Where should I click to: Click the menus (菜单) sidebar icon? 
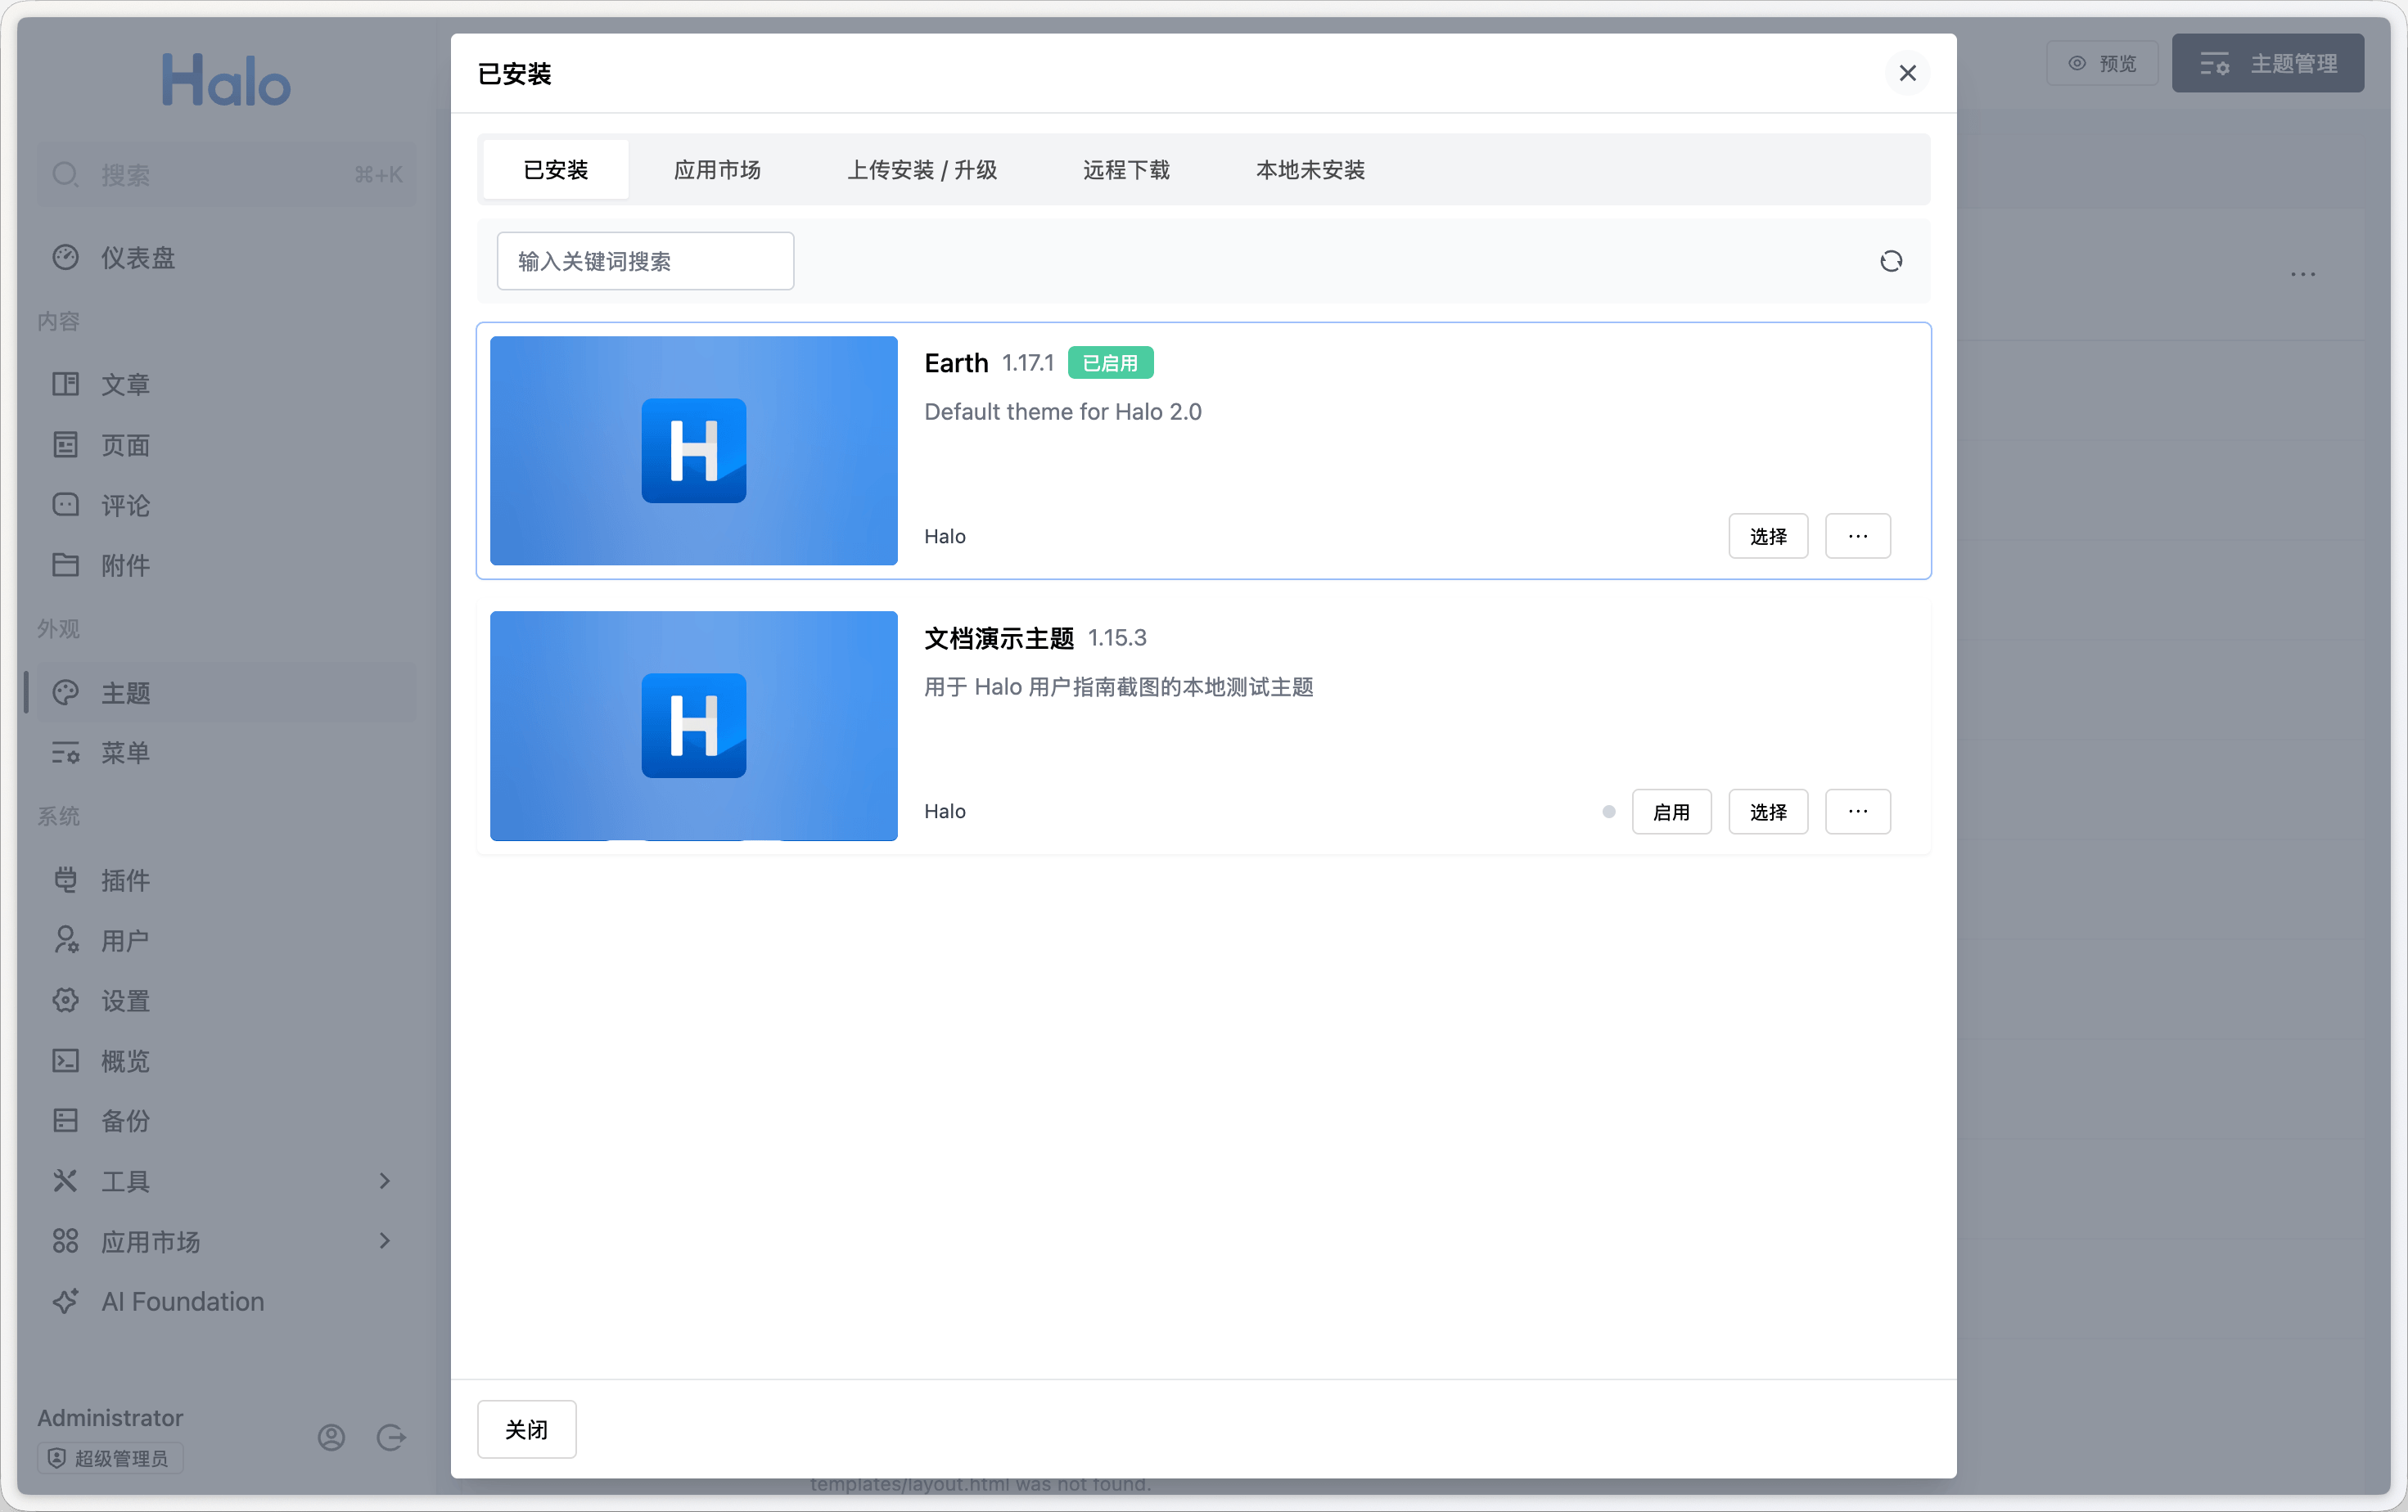[x=65, y=753]
